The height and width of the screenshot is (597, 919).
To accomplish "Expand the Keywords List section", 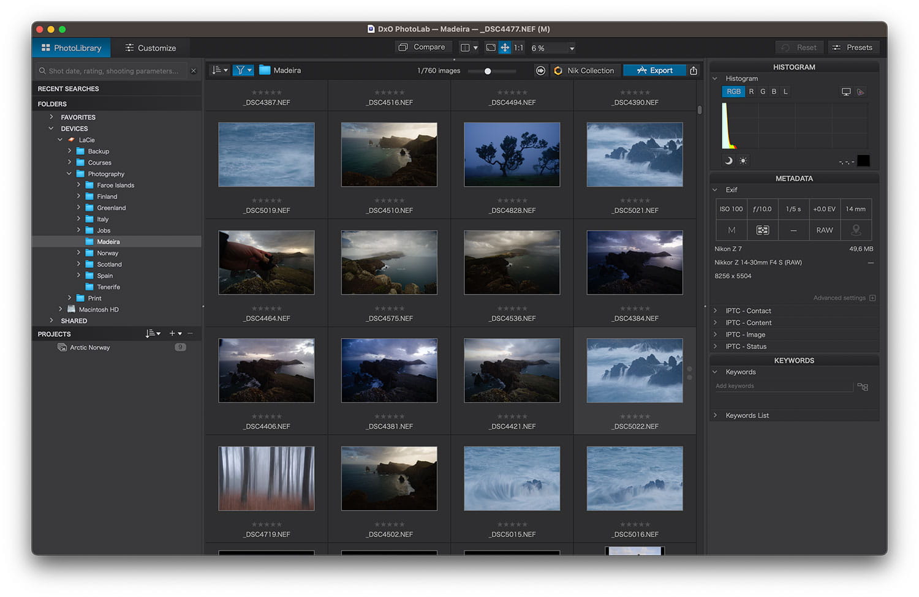I will click(x=715, y=415).
